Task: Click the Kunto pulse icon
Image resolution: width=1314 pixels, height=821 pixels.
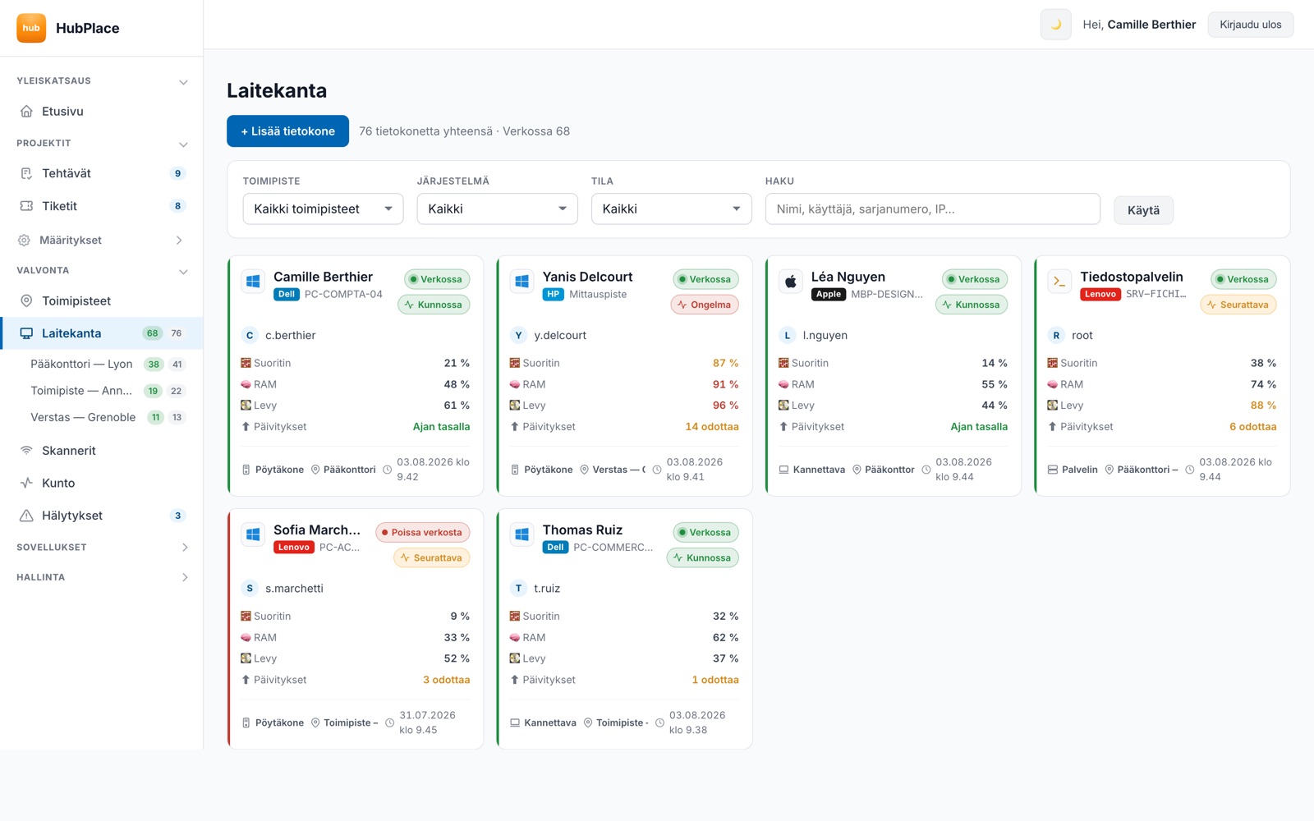Action: (x=26, y=484)
